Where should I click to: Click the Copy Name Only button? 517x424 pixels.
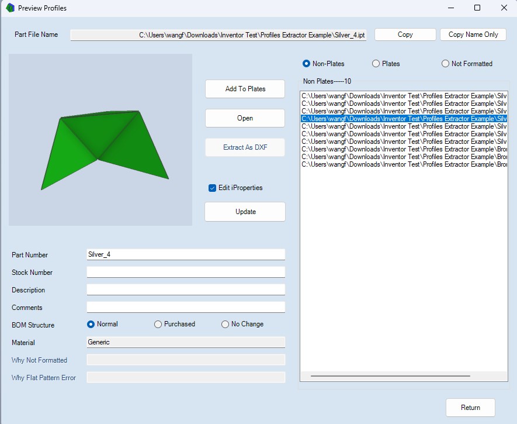pyautogui.click(x=473, y=35)
